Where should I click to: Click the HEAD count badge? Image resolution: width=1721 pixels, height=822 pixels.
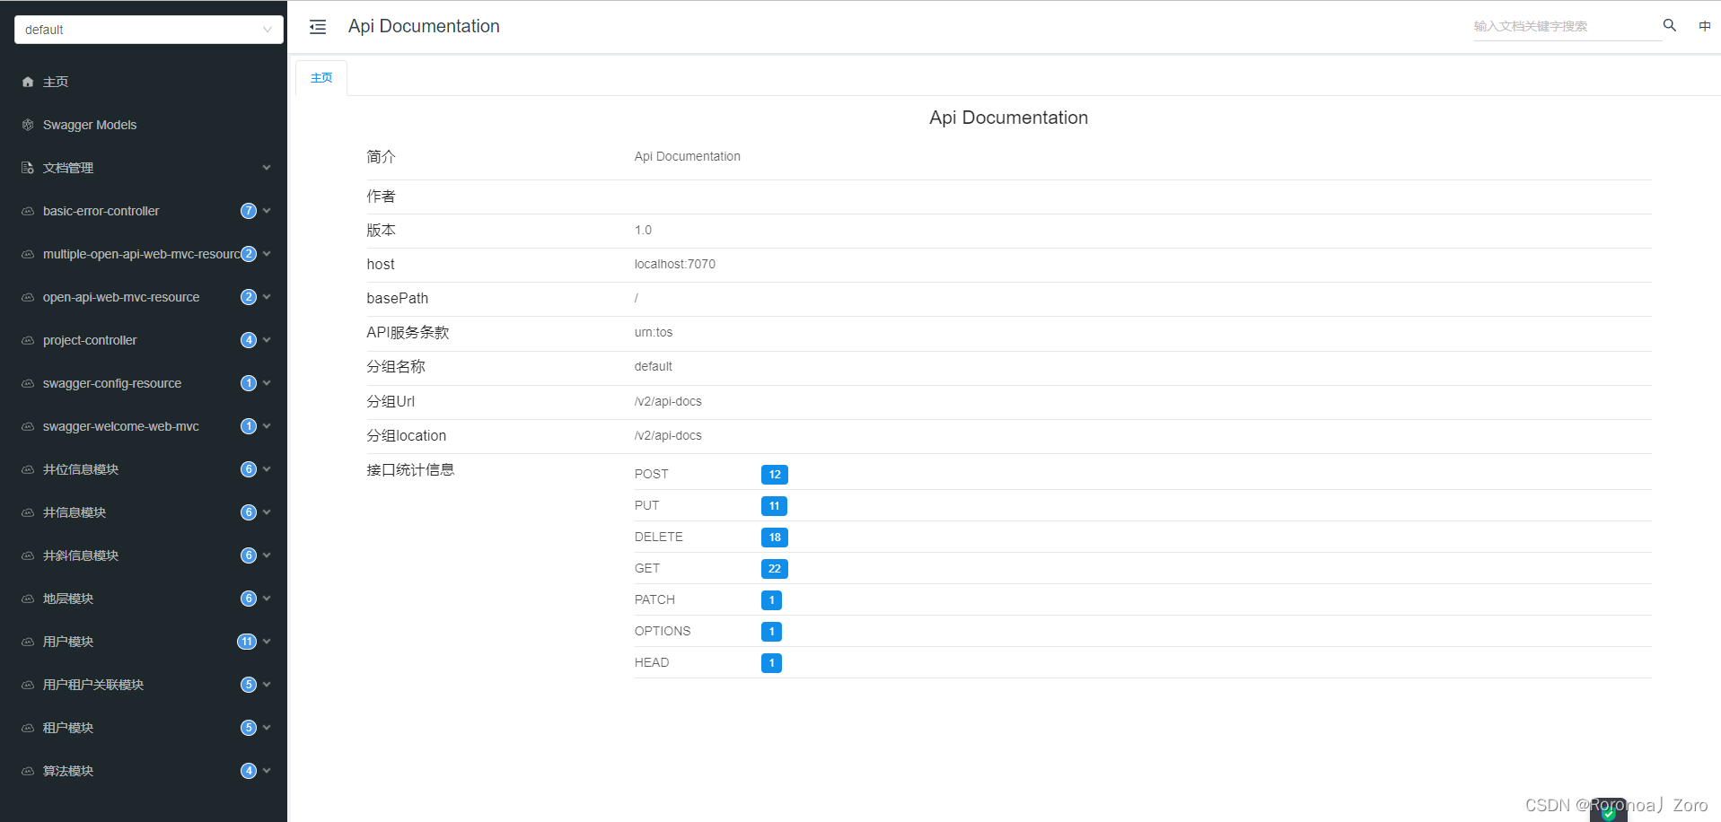[771, 663]
